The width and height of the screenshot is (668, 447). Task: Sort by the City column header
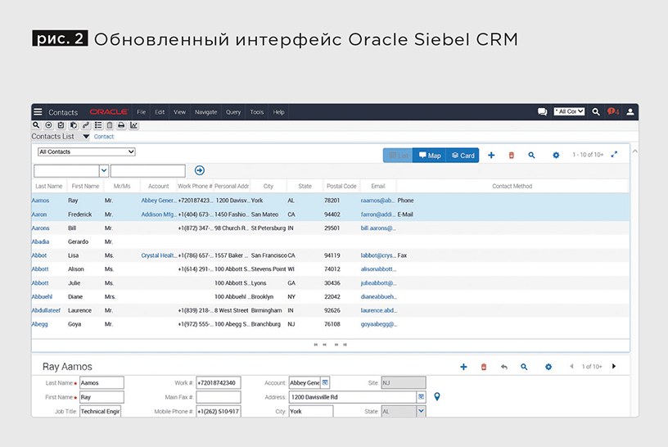(x=269, y=186)
